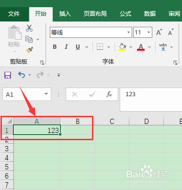Click the copy icon

(29, 39)
